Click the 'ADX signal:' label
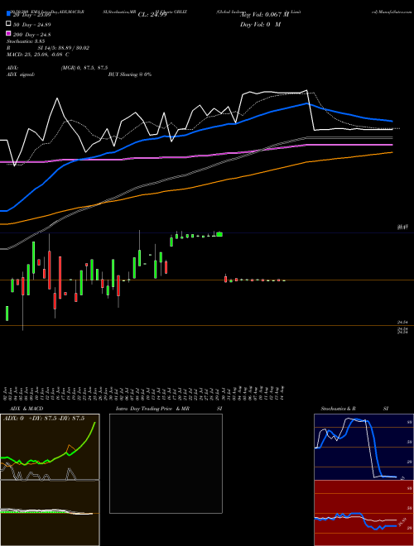 21,74
